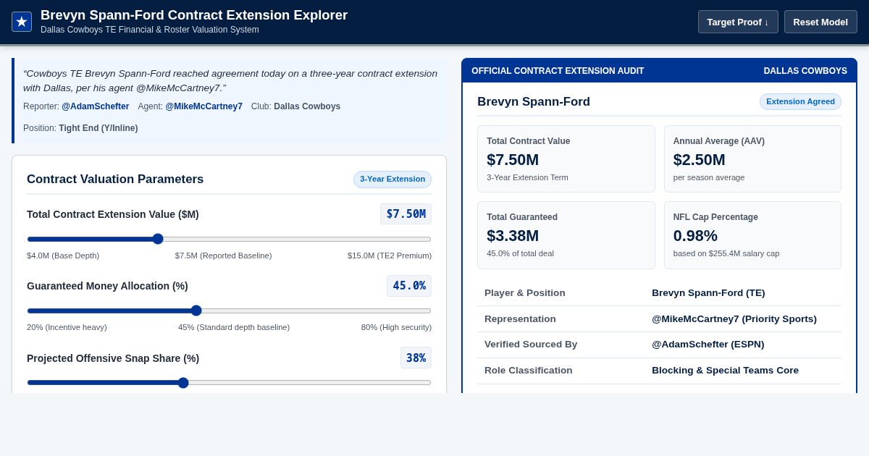
Task: Click the Reset Model button
Action: coord(820,22)
